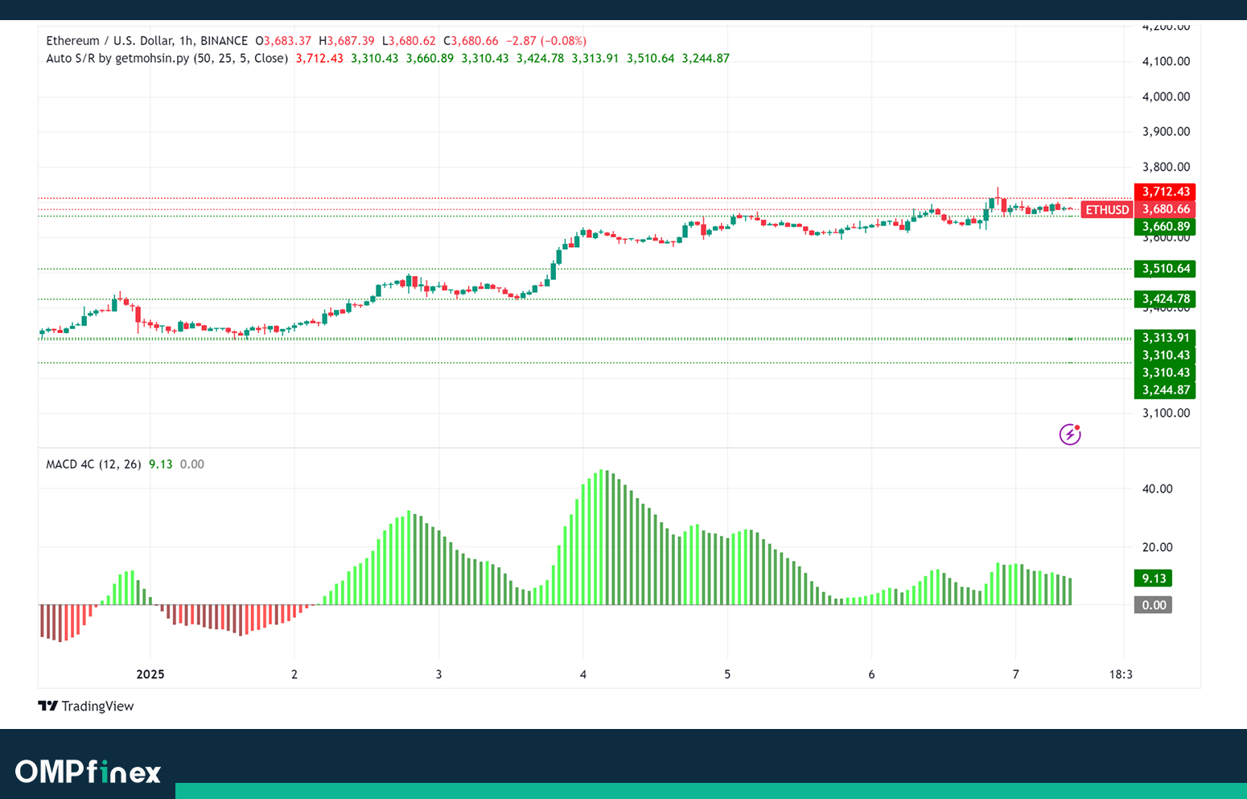Click the purple lightning bolt icon

(1069, 435)
